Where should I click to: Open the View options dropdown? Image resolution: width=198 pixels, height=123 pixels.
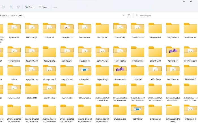(x=44, y=7)
